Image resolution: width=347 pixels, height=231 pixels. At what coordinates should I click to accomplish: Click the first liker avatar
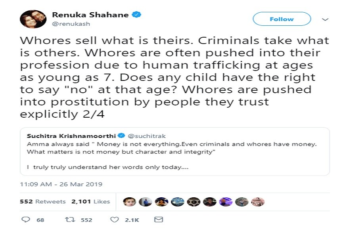[130, 202]
